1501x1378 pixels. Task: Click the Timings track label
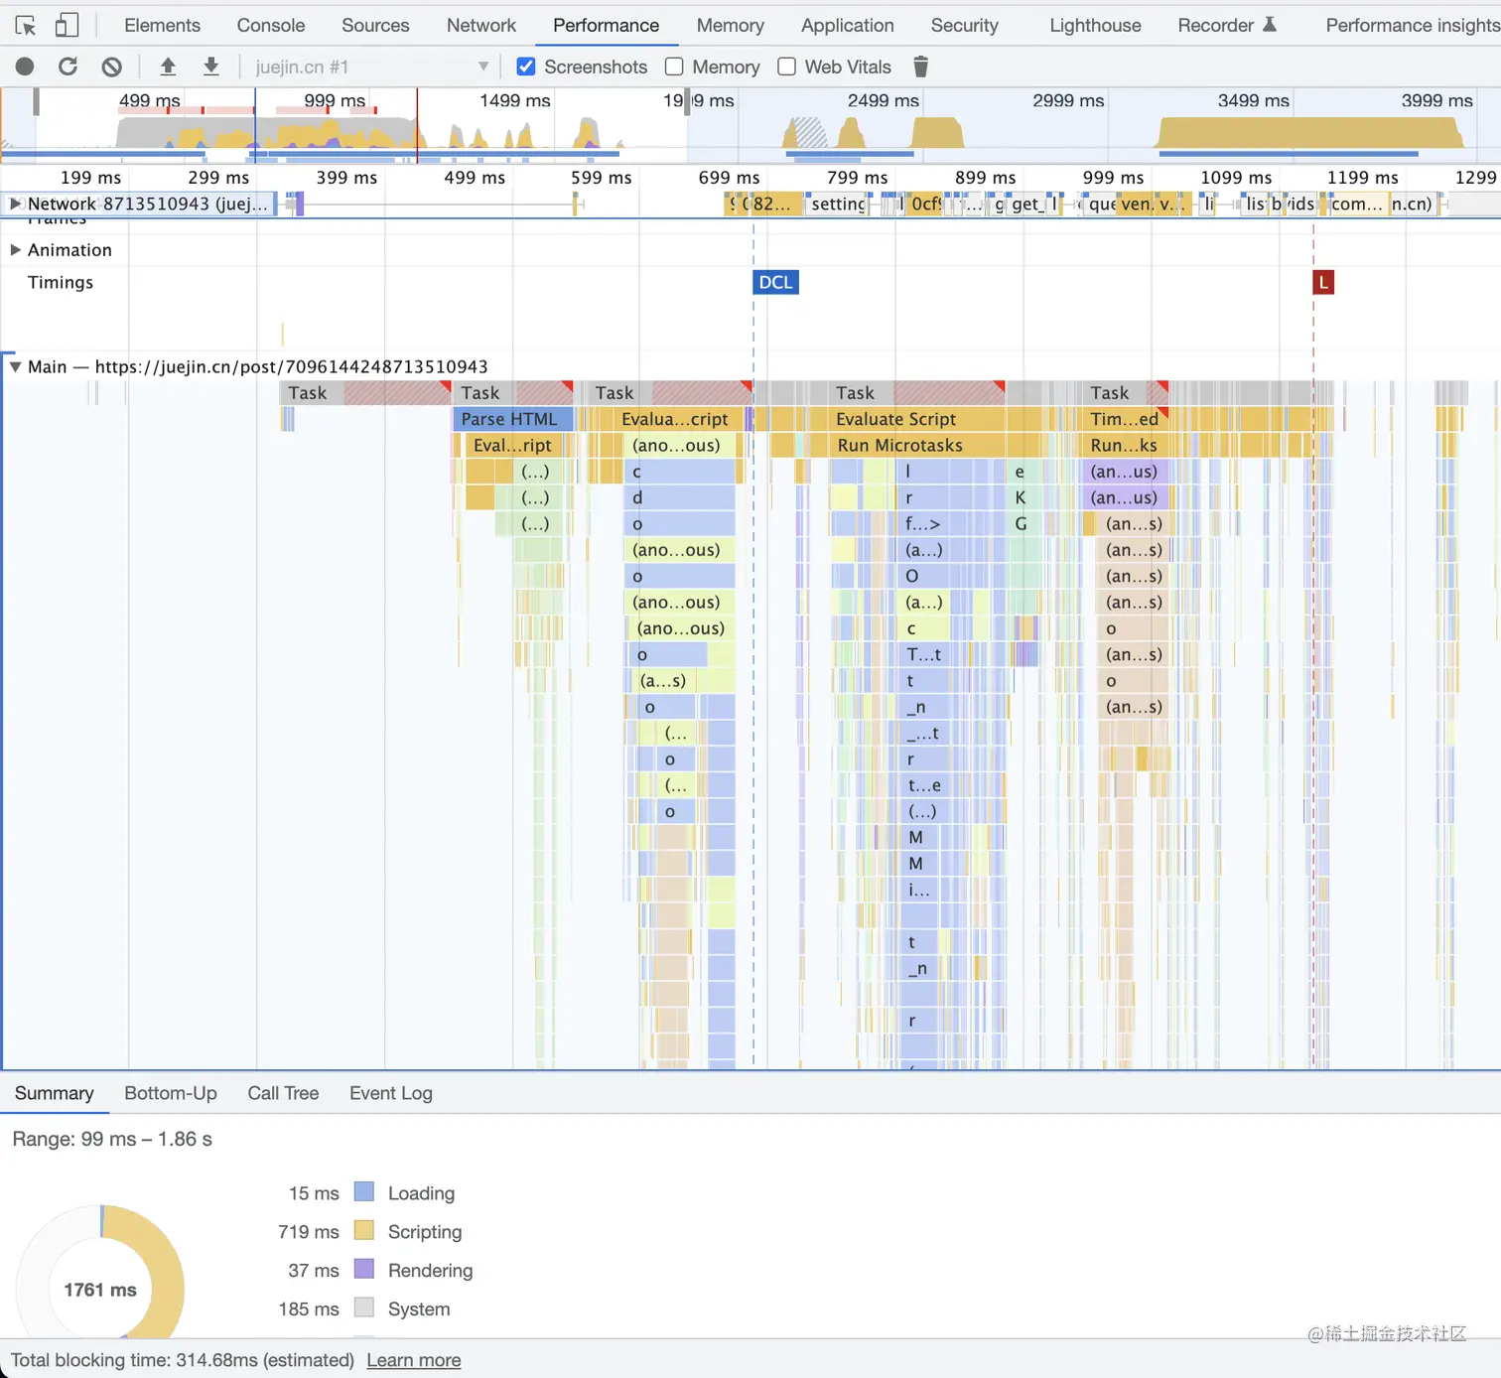(x=61, y=283)
